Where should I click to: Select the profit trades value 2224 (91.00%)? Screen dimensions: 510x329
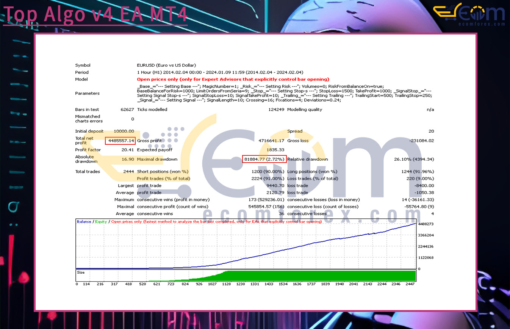(x=268, y=179)
